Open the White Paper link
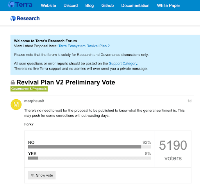This screenshot has height=186, width=200. [x=168, y=5]
